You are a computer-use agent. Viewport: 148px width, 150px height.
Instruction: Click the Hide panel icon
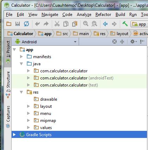142,41
